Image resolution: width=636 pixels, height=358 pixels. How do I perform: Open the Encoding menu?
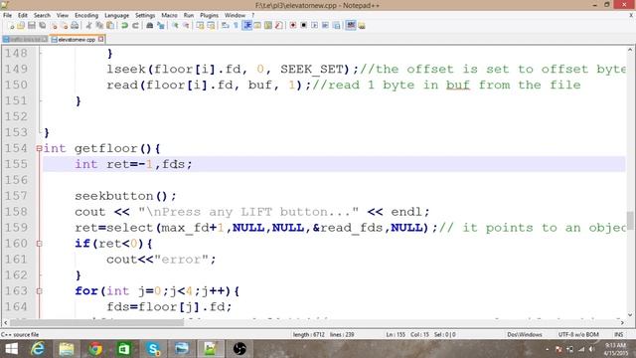(86, 16)
